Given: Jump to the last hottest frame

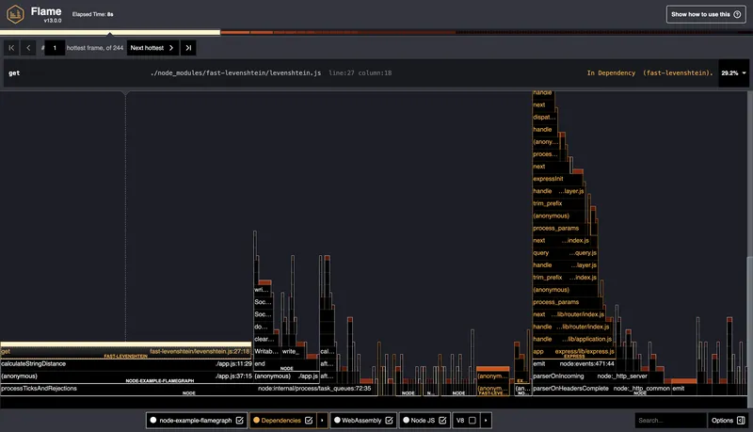Looking at the screenshot, I should pos(188,47).
